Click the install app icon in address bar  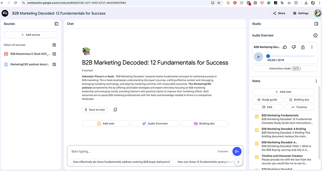point(213,3)
